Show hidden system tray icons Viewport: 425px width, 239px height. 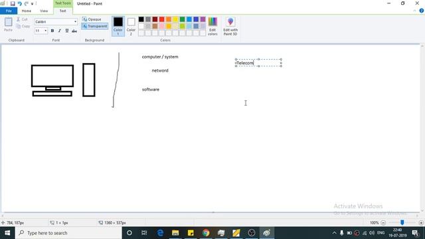[x=334, y=233]
